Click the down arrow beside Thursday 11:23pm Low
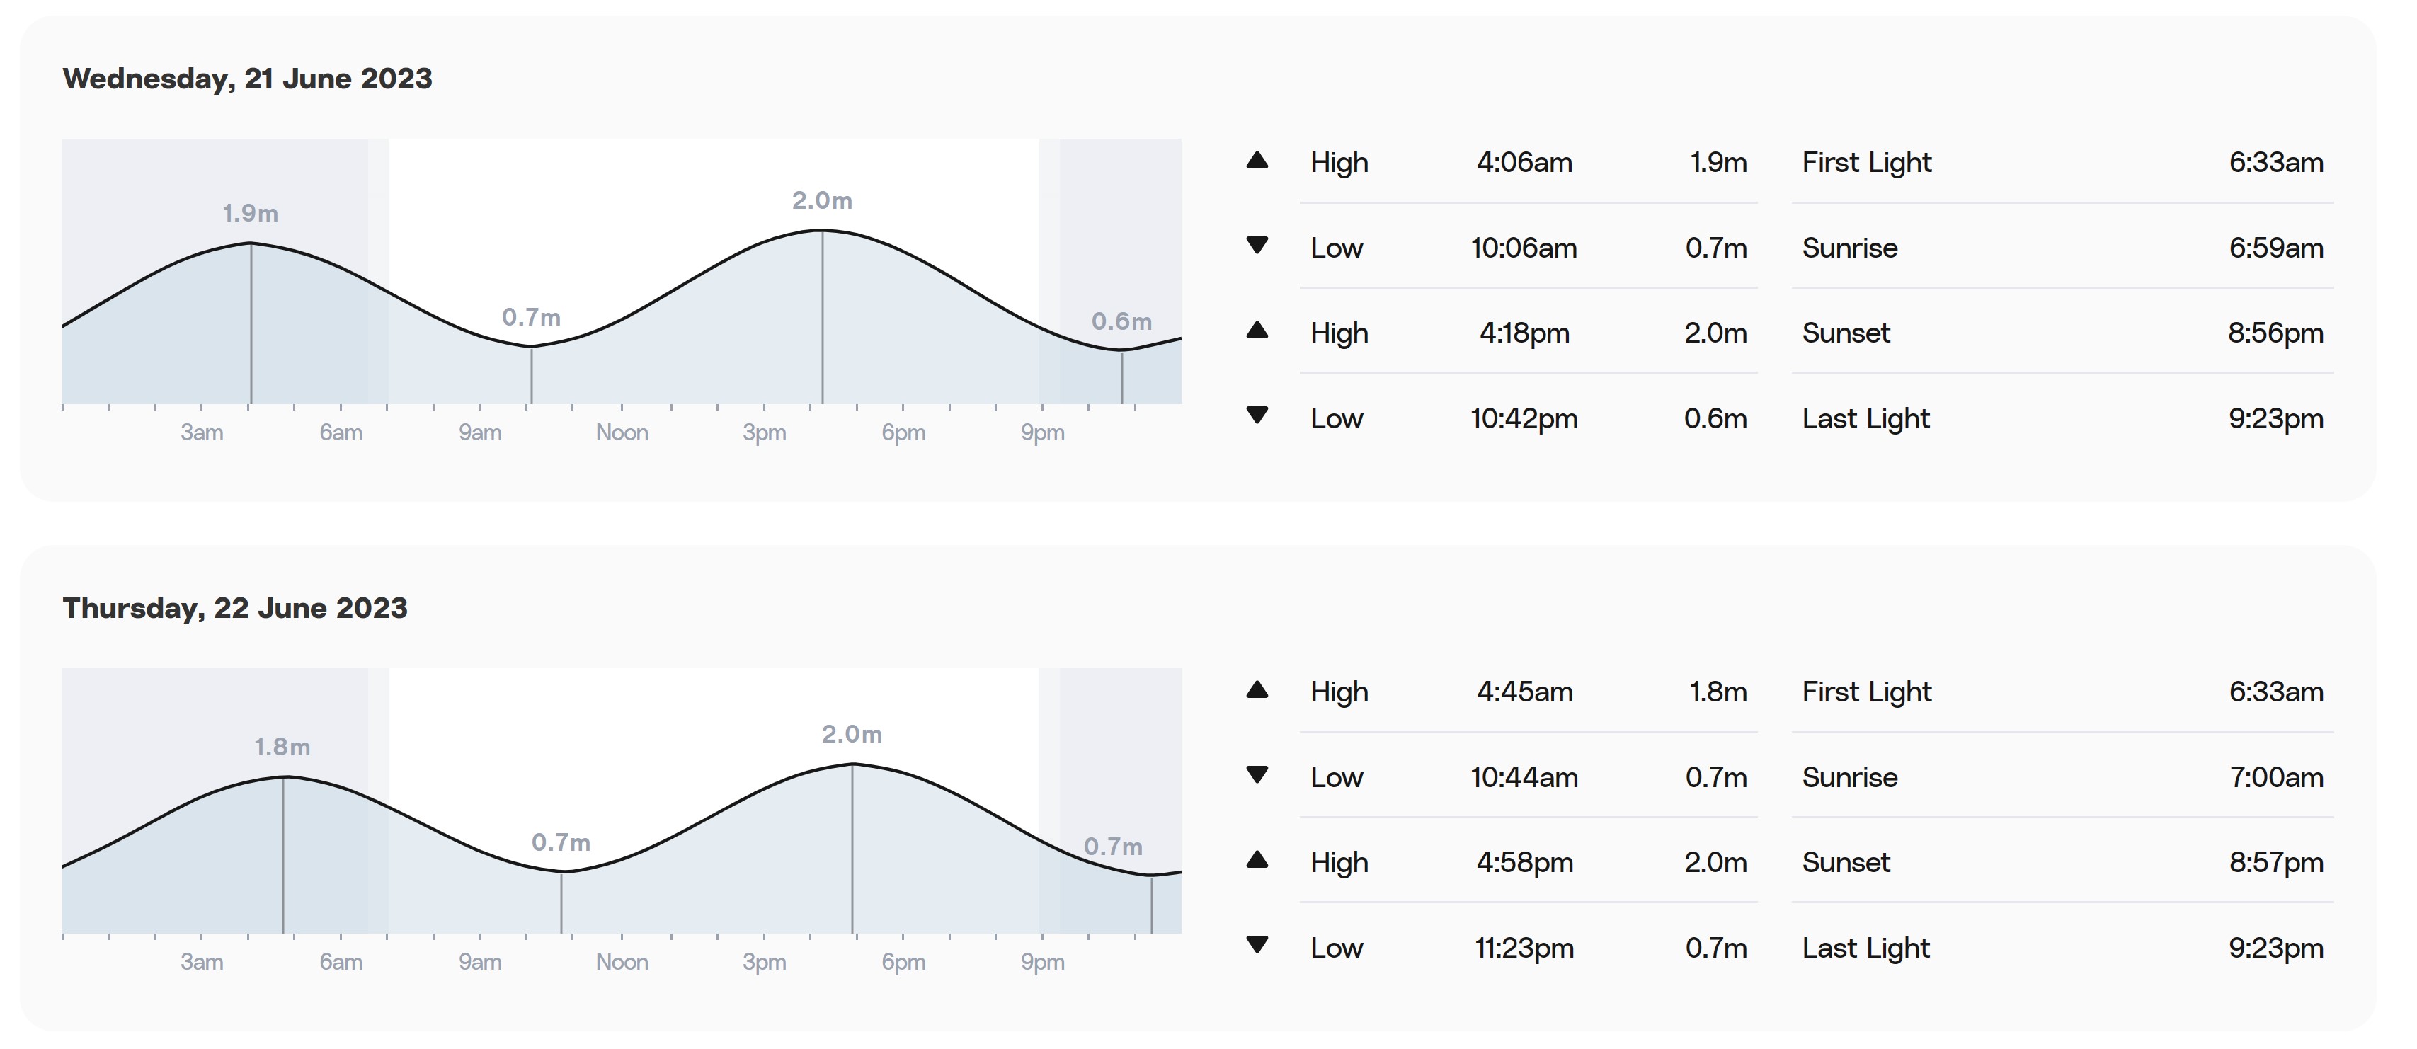 pyautogui.click(x=1257, y=945)
